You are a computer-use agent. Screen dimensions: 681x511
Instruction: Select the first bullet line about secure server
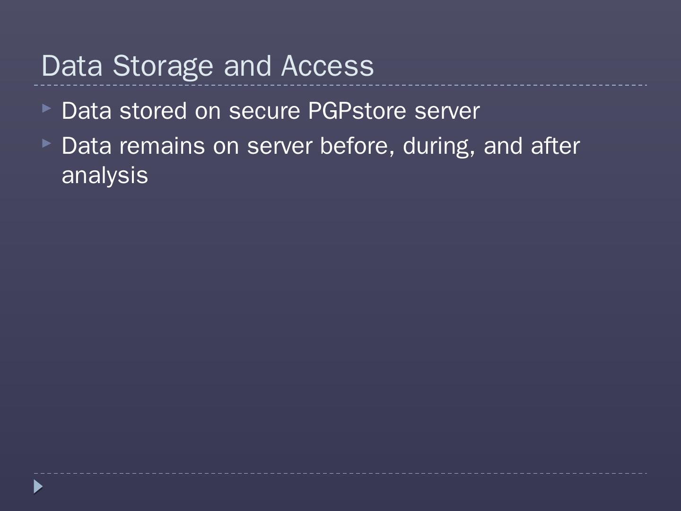pos(271,111)
